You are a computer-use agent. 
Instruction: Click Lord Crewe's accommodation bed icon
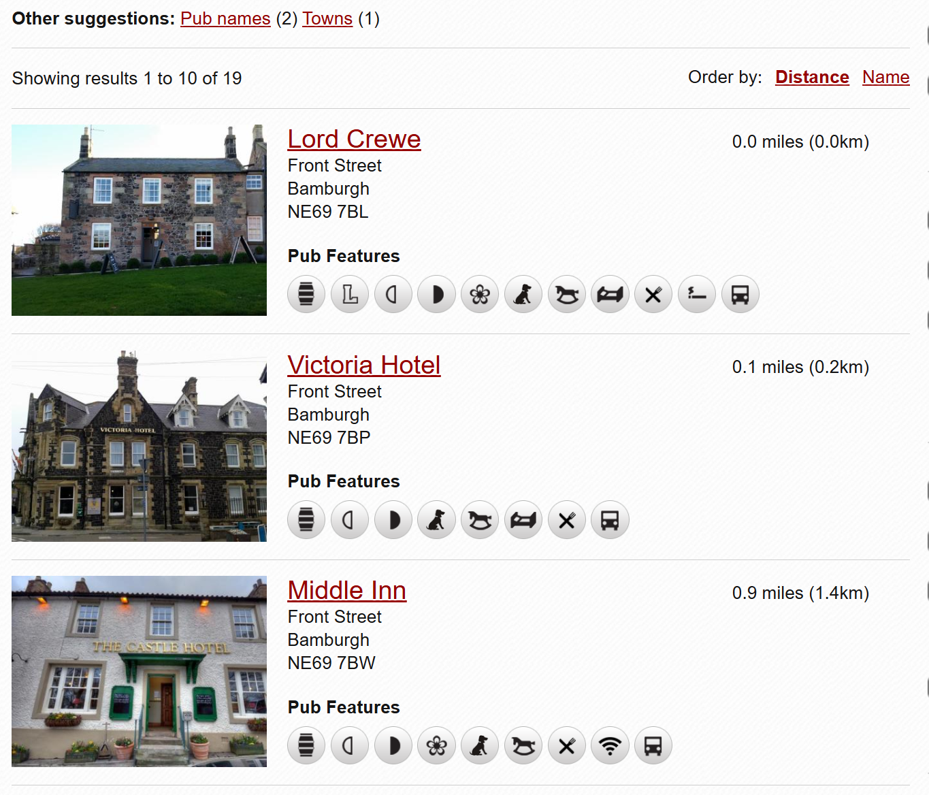pyautogui.click(x=610, y=295)
